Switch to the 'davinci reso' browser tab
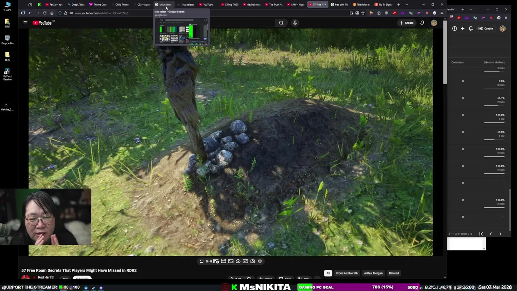Image resolution: width=517 pixels, height=291 pixels. click(252, 4)
